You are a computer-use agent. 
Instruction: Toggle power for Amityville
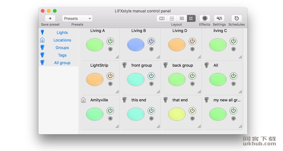pos(110,111)
